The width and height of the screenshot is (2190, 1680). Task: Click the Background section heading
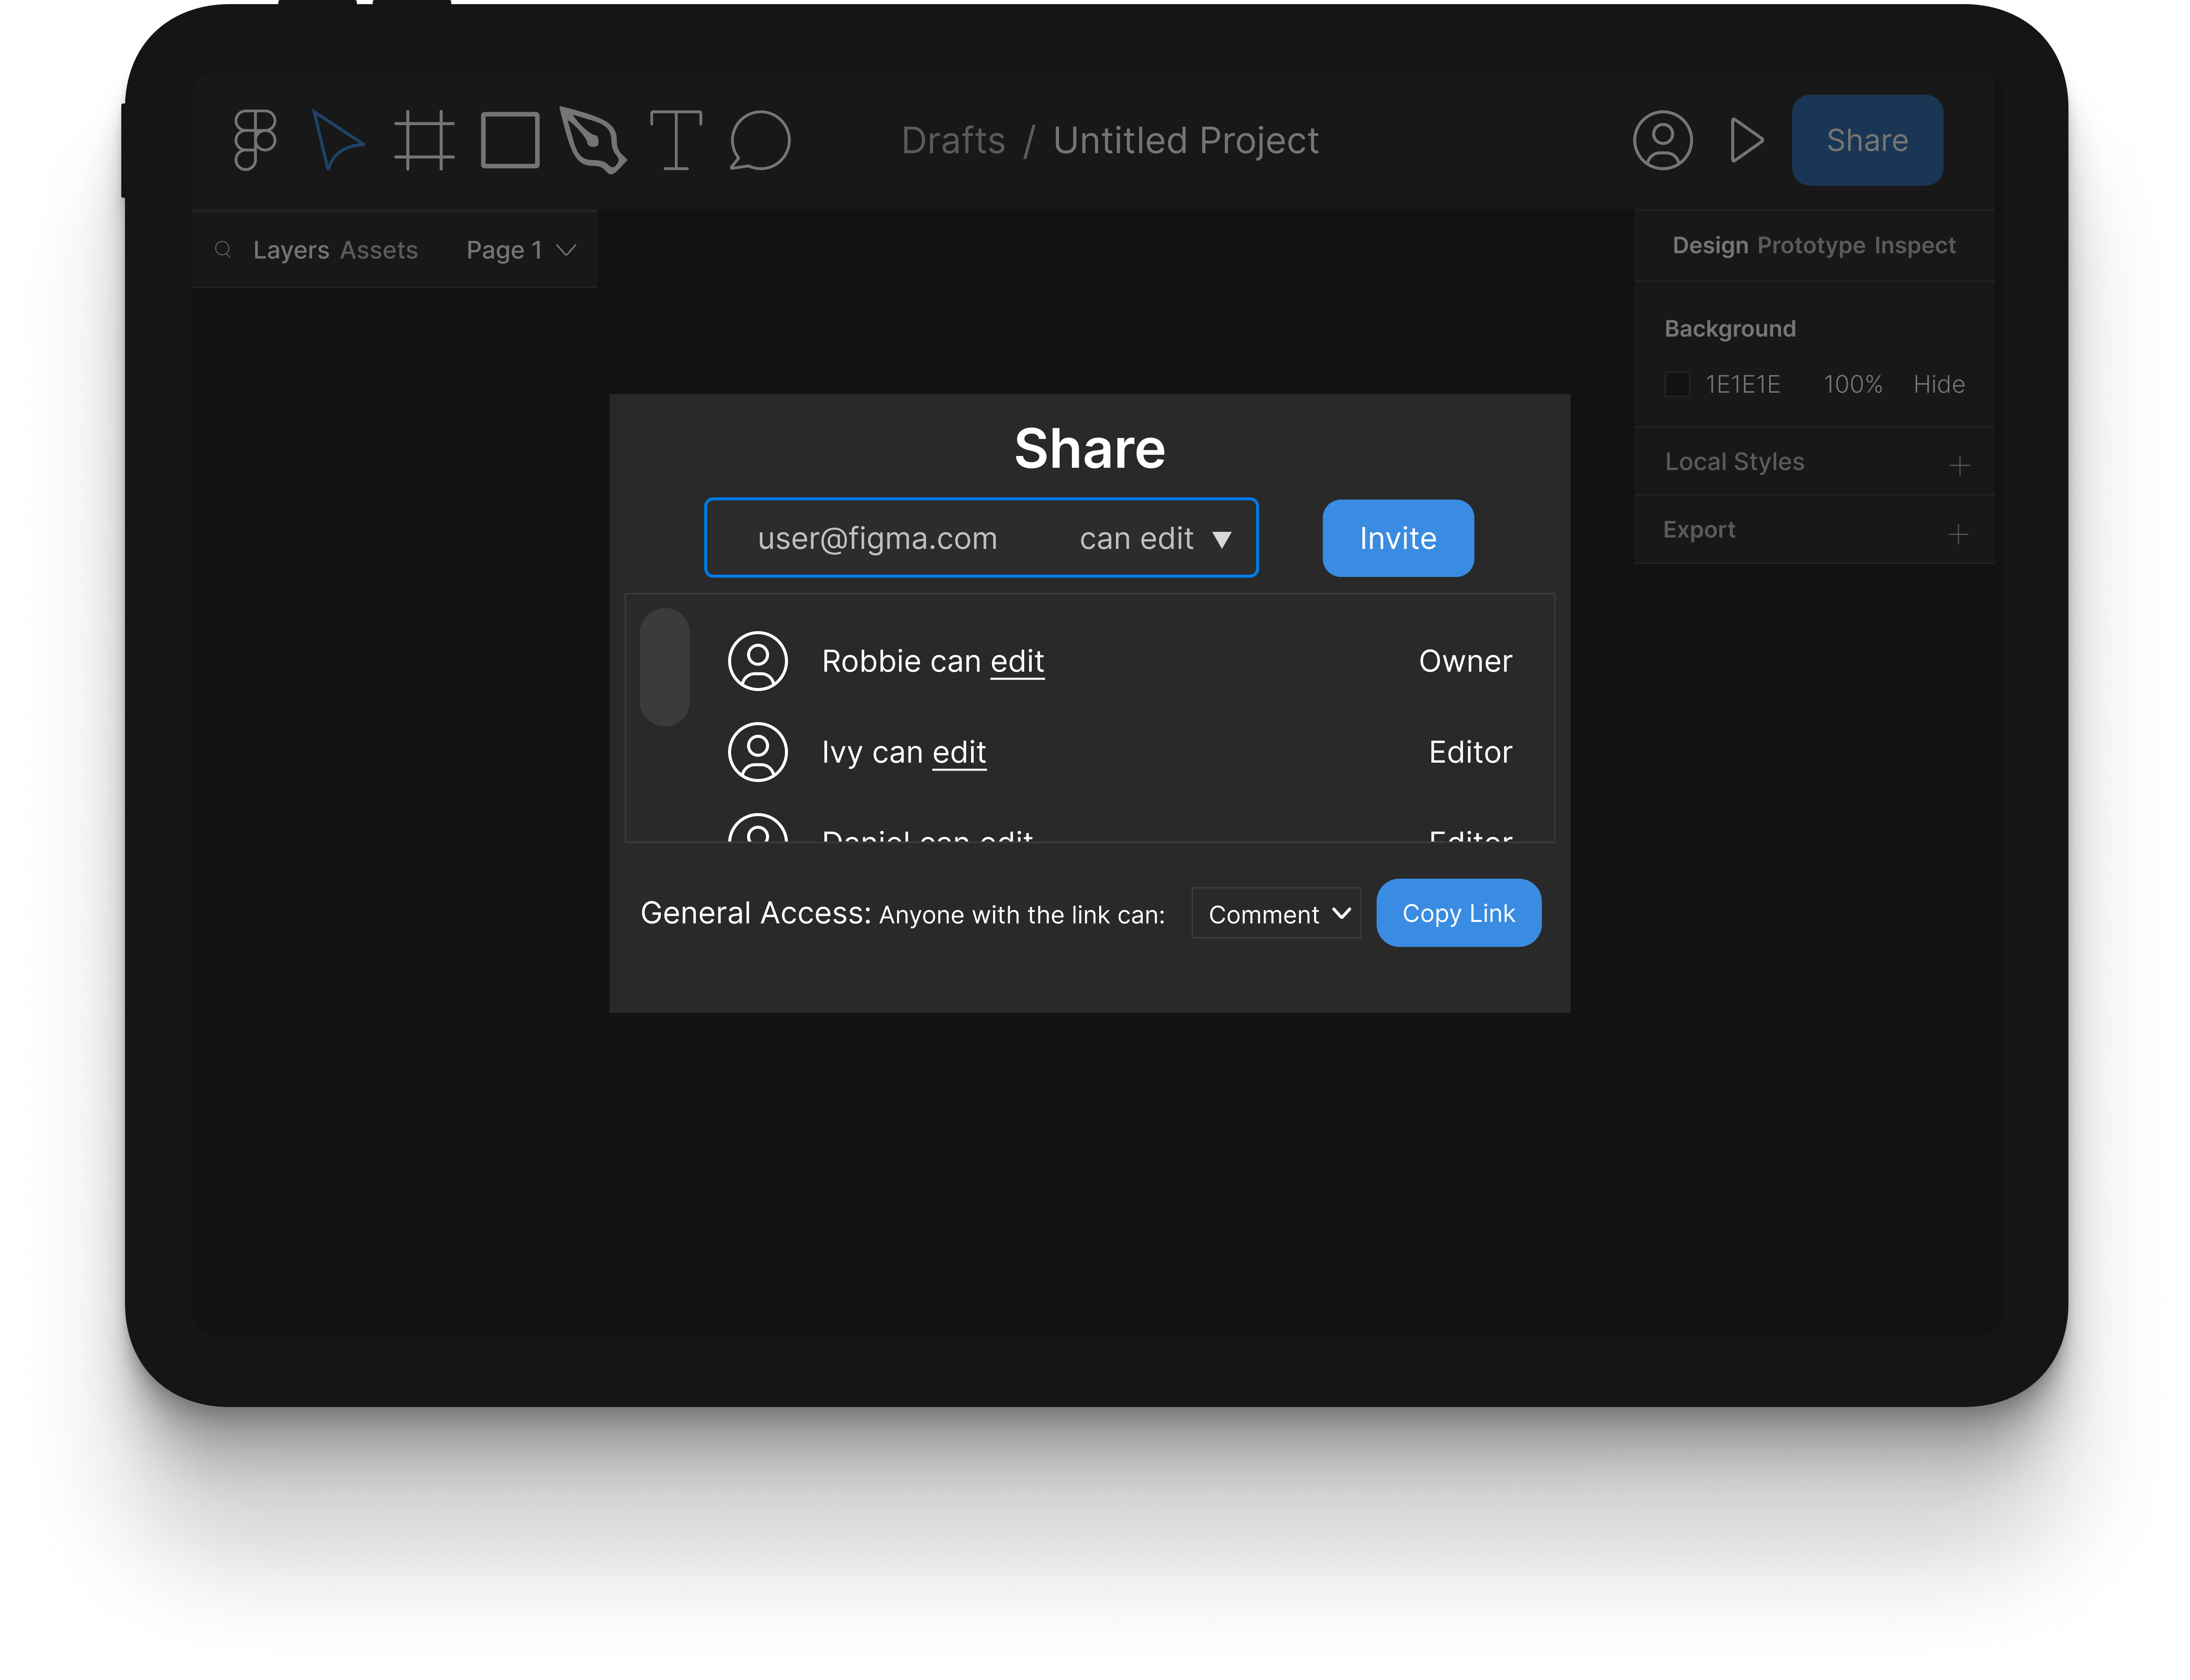(1729, 329)
